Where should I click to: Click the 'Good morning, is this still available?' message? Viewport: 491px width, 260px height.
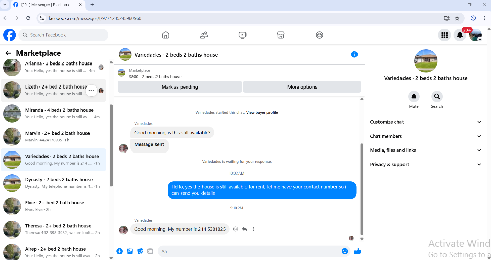click(172, 133)
